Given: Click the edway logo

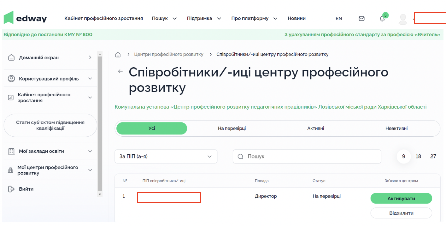Looking at the screenshot, I should coord(25,18).
